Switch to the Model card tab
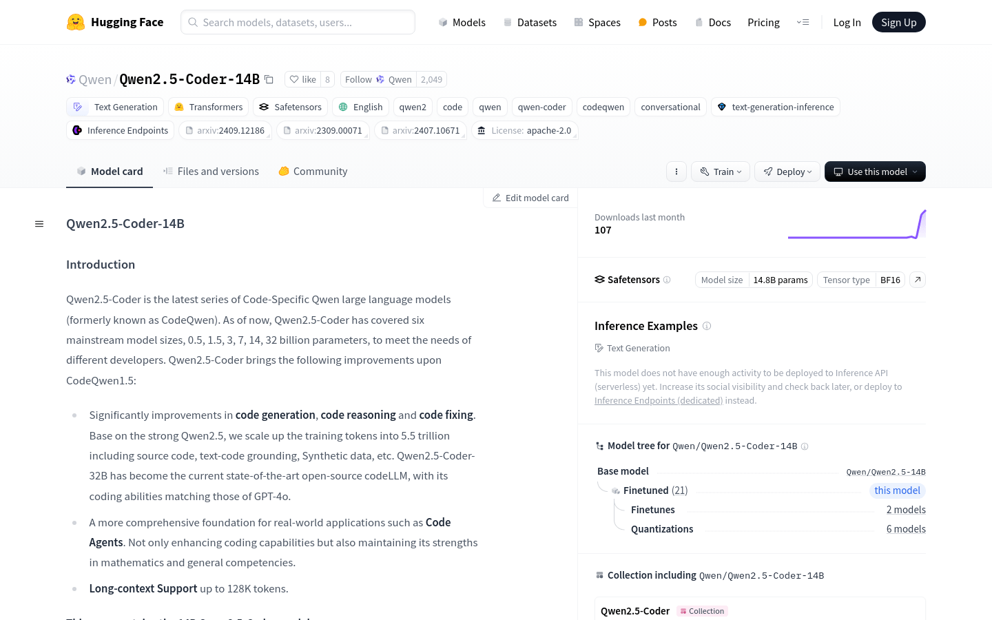Screen dimensions: 992x620 pyautogui.click(x=110, y=172)
